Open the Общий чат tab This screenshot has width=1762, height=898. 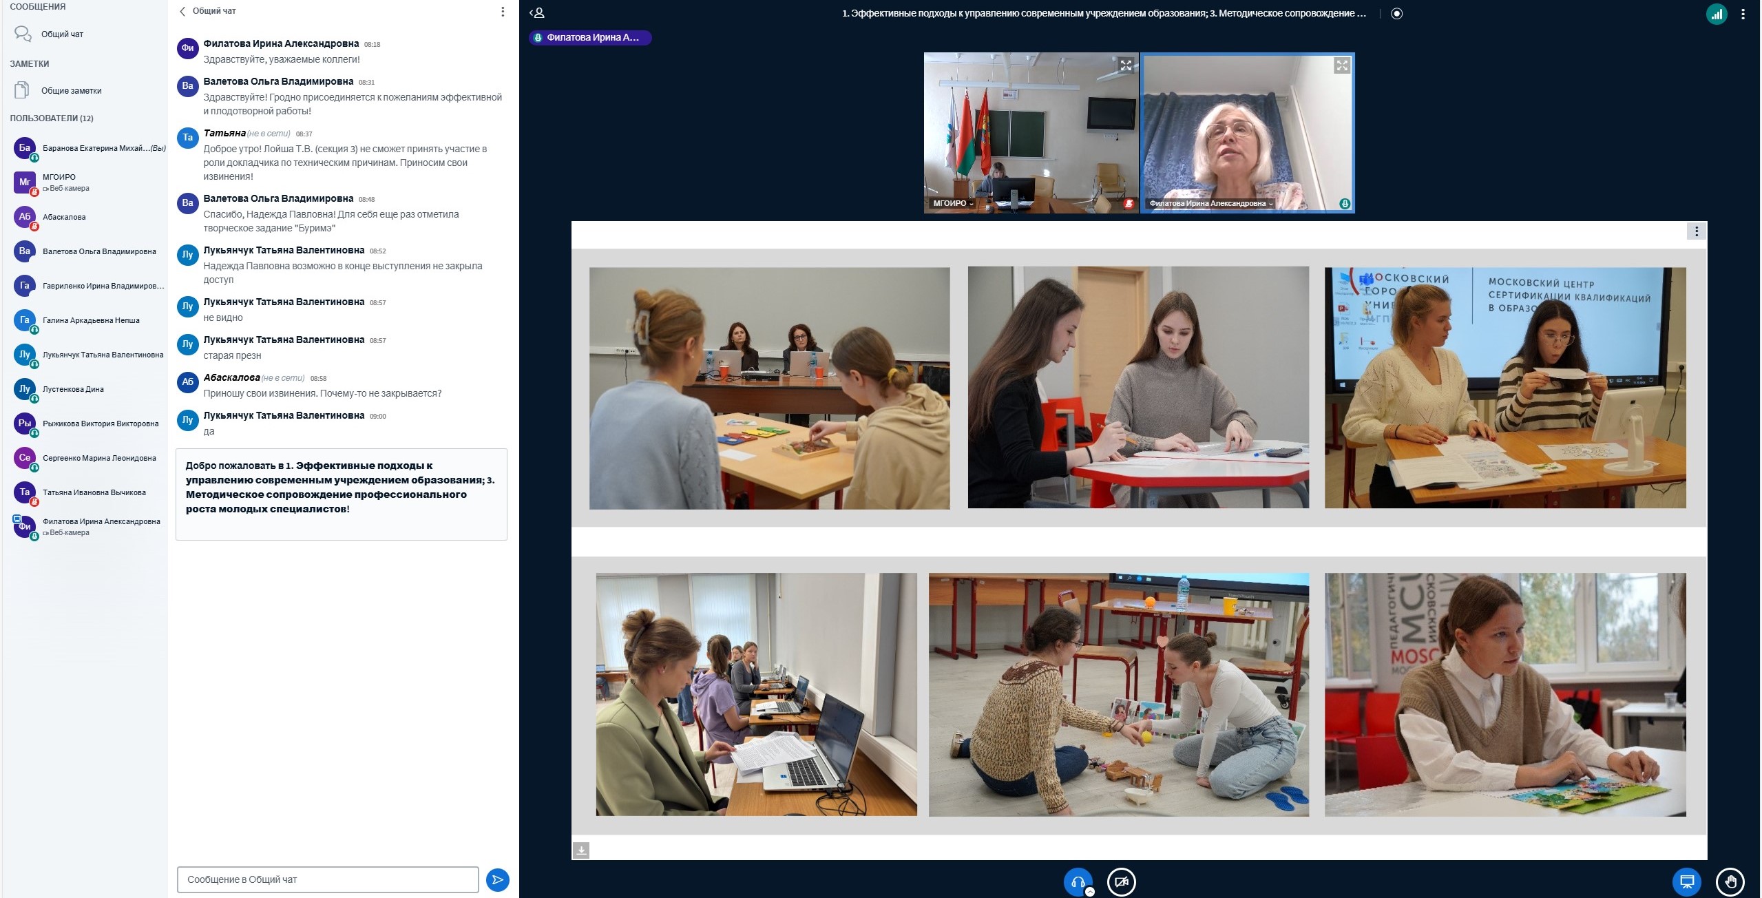pyautogui.click(x=62, y=34)
